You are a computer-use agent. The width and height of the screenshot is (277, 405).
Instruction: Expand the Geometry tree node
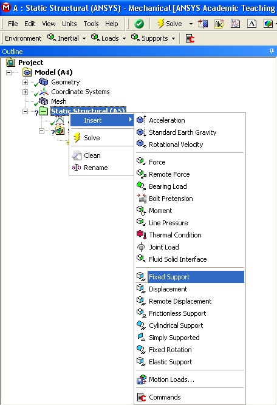tap(25, 82)
